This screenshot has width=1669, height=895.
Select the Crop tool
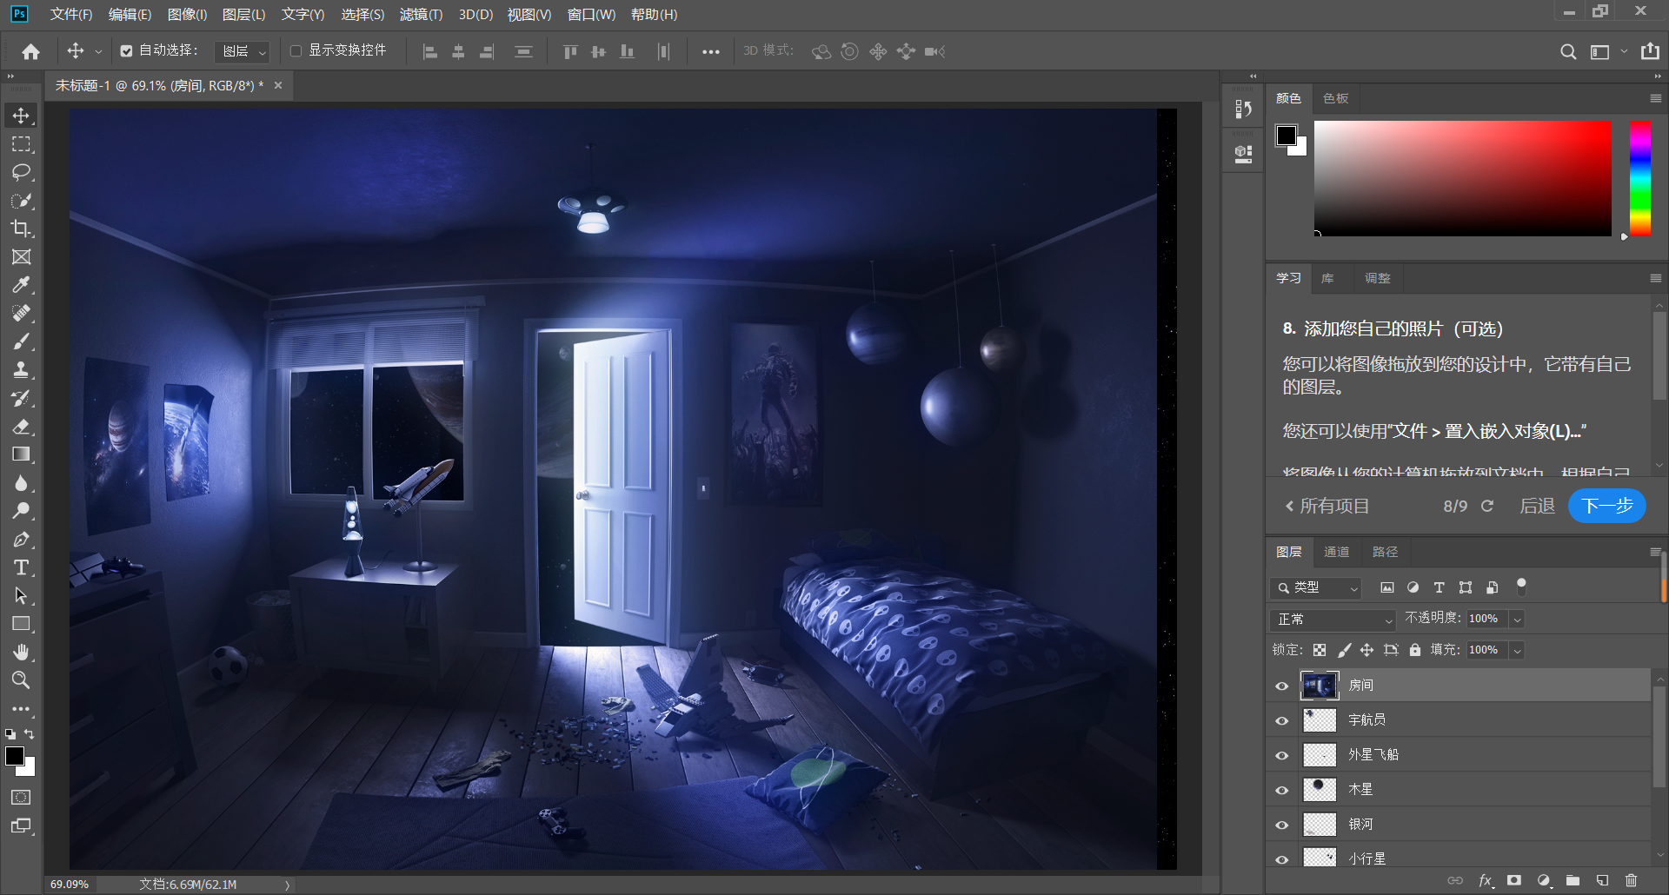click(21, 229)
